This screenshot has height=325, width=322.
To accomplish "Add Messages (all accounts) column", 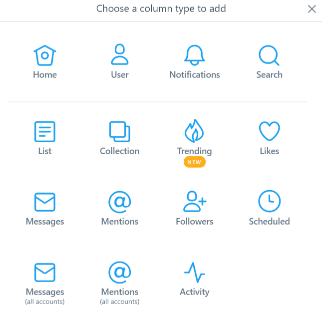I will point(45,273).
